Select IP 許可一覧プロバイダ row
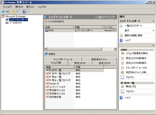 pyautogui.click(x=74, y=74)
